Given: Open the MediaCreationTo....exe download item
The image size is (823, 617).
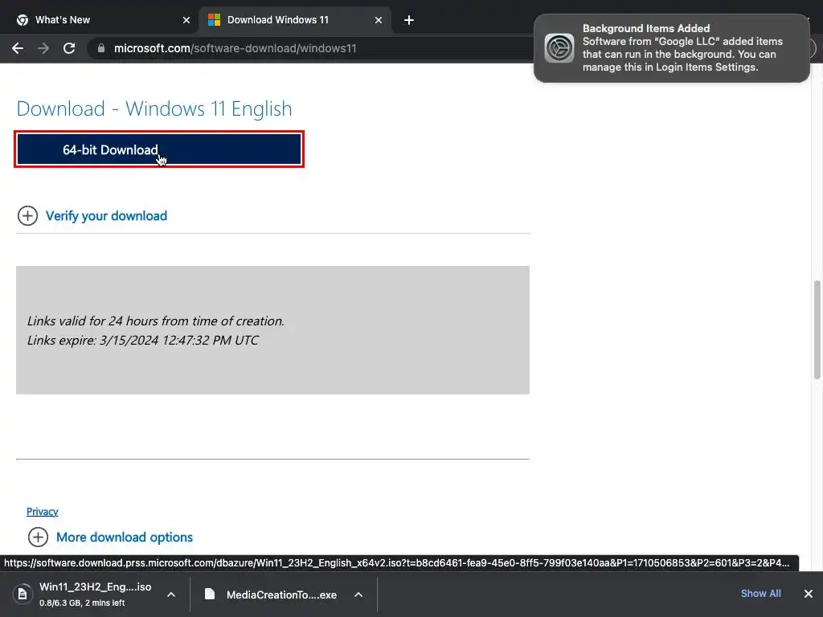Looking at the screenshot, I should coord(281,595).
